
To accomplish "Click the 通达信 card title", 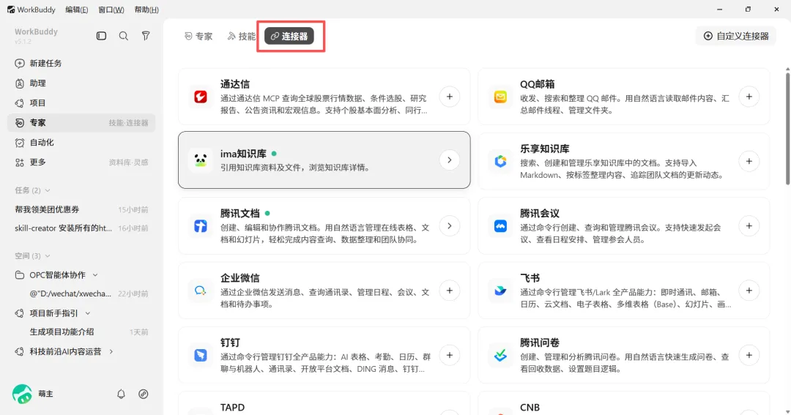I will point(235,84).
